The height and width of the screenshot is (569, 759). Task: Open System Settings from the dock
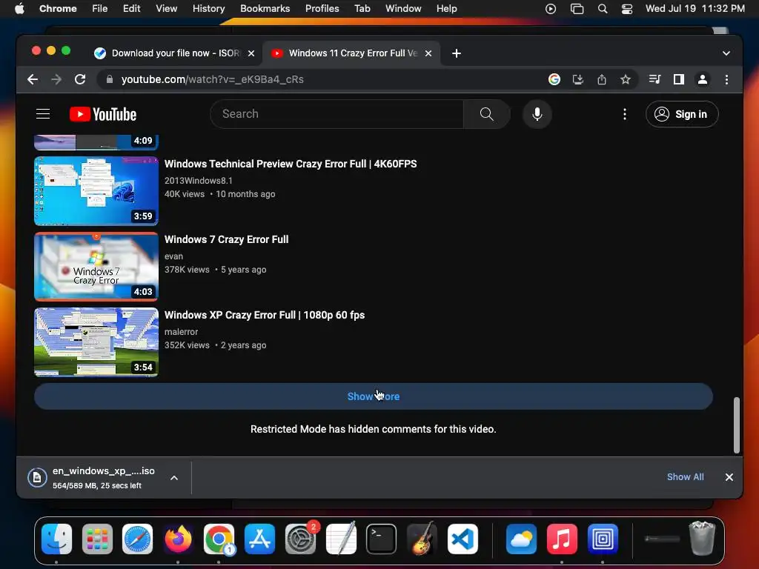[301, 539]
